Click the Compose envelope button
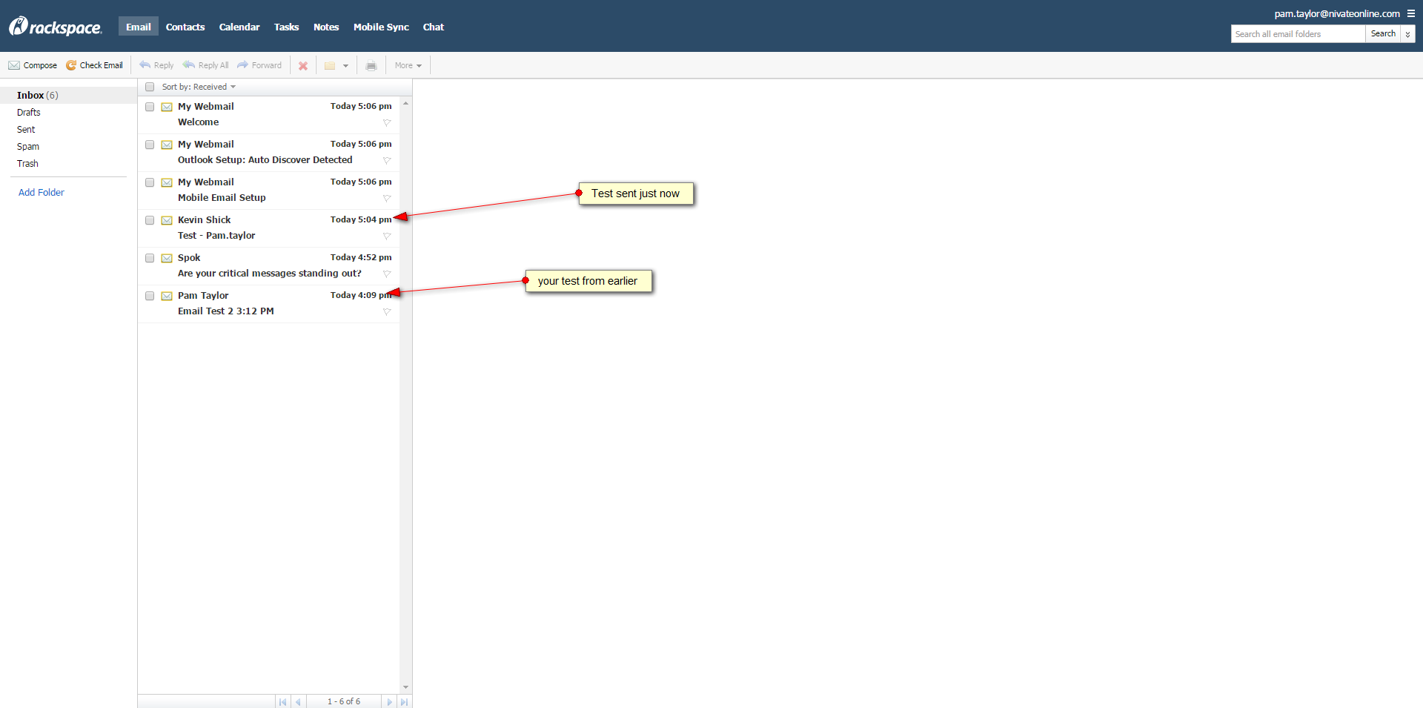The image size is (1423, 708). pos(33,65)
